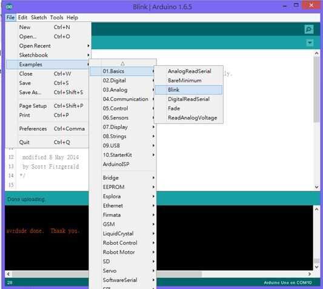Open the Sketch menu
323x289 pixels.
click(x=39, y=18)
